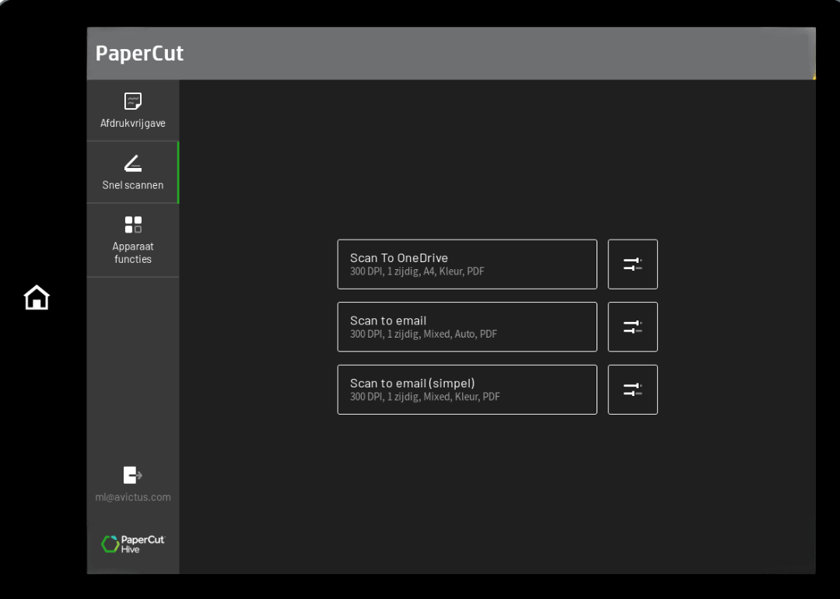Switch to the Afdrukvrijgave tab
This screenshot has height=599, width=840.
pos(132,110)
